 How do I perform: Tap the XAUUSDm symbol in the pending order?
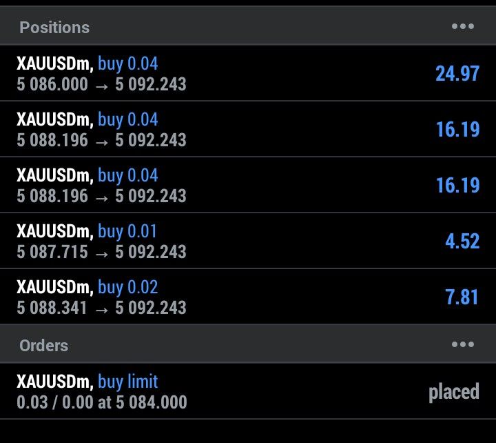[x=54, y=382]
